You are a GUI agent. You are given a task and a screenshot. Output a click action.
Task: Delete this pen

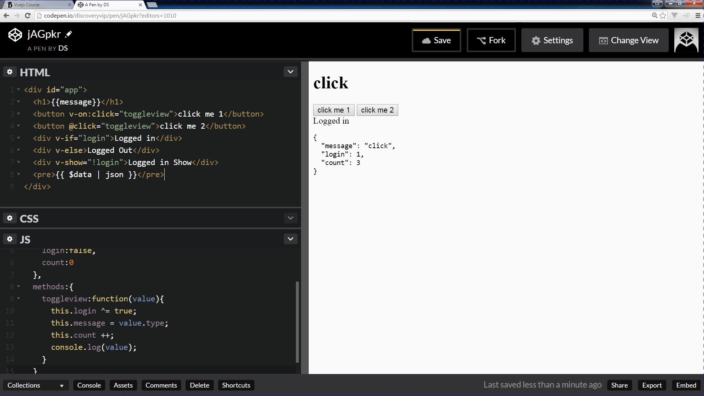click(199, 385)
